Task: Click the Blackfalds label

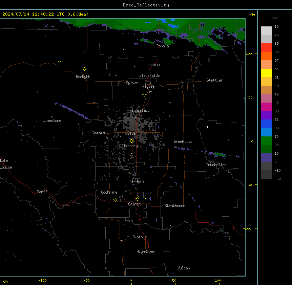Action: point(149,75)
